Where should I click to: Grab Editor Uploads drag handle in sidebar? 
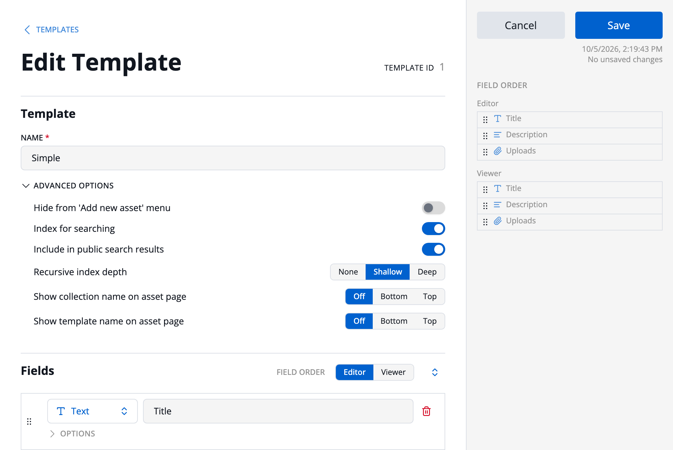[485, 152]
